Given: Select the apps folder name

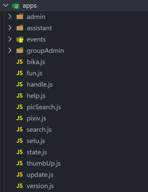Looking at the screenshot, I should pos(30,6).
